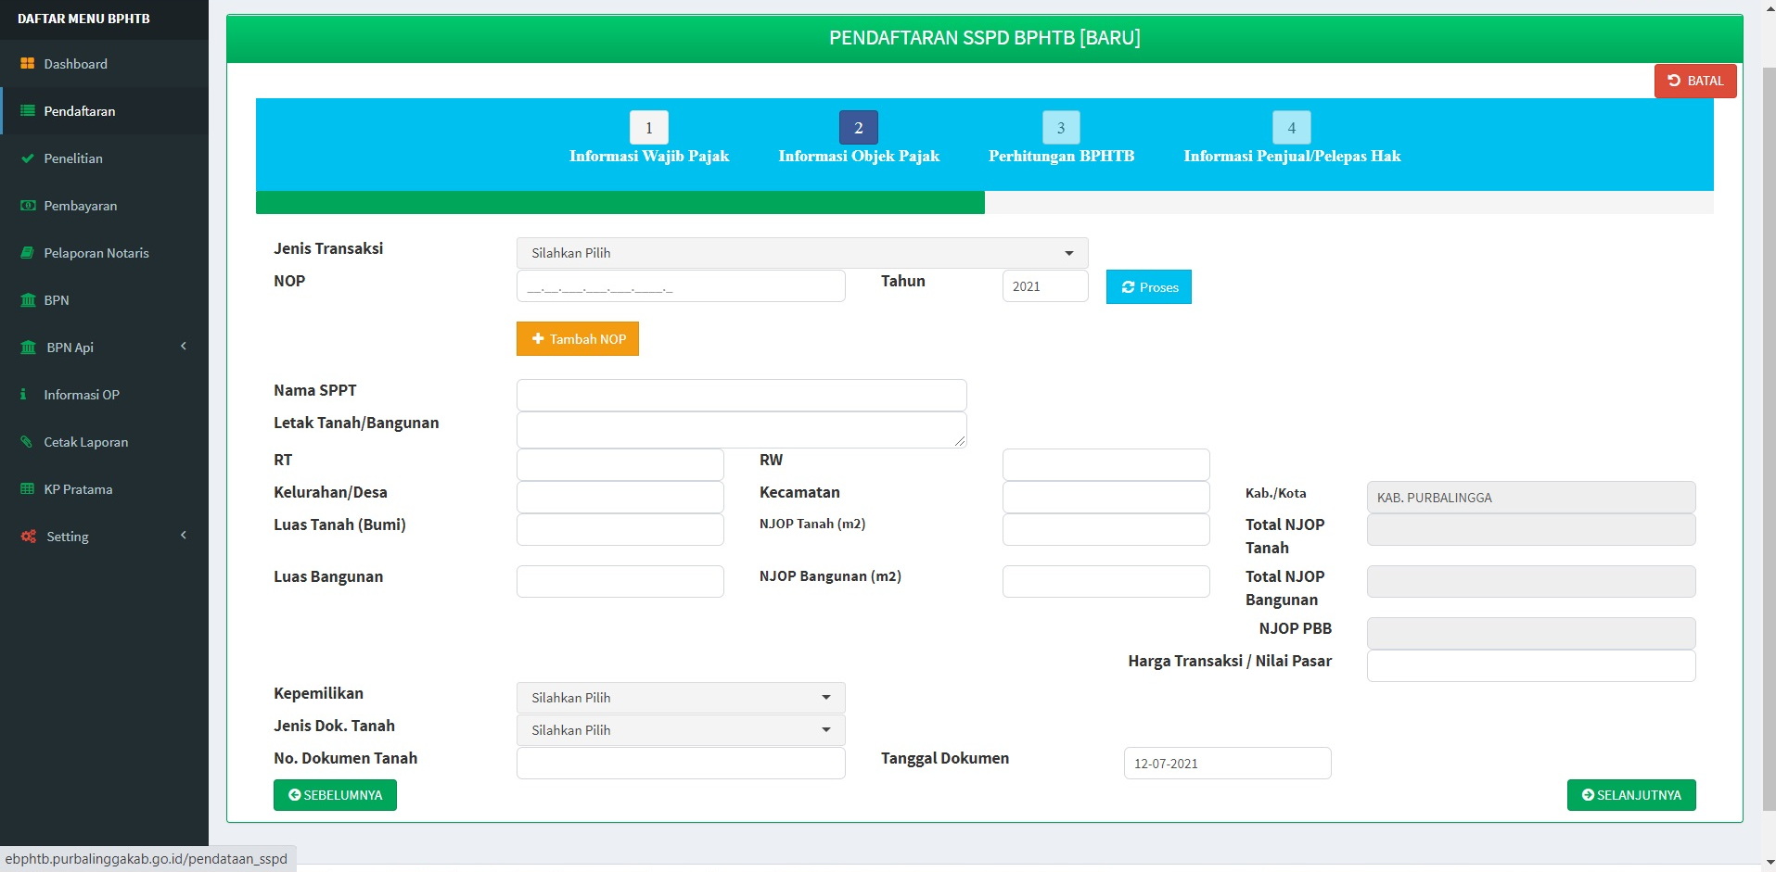Click the Pelaporan Notaris book icon
This screenshot has width=1776, height=872.
click(x=27, y=252)
